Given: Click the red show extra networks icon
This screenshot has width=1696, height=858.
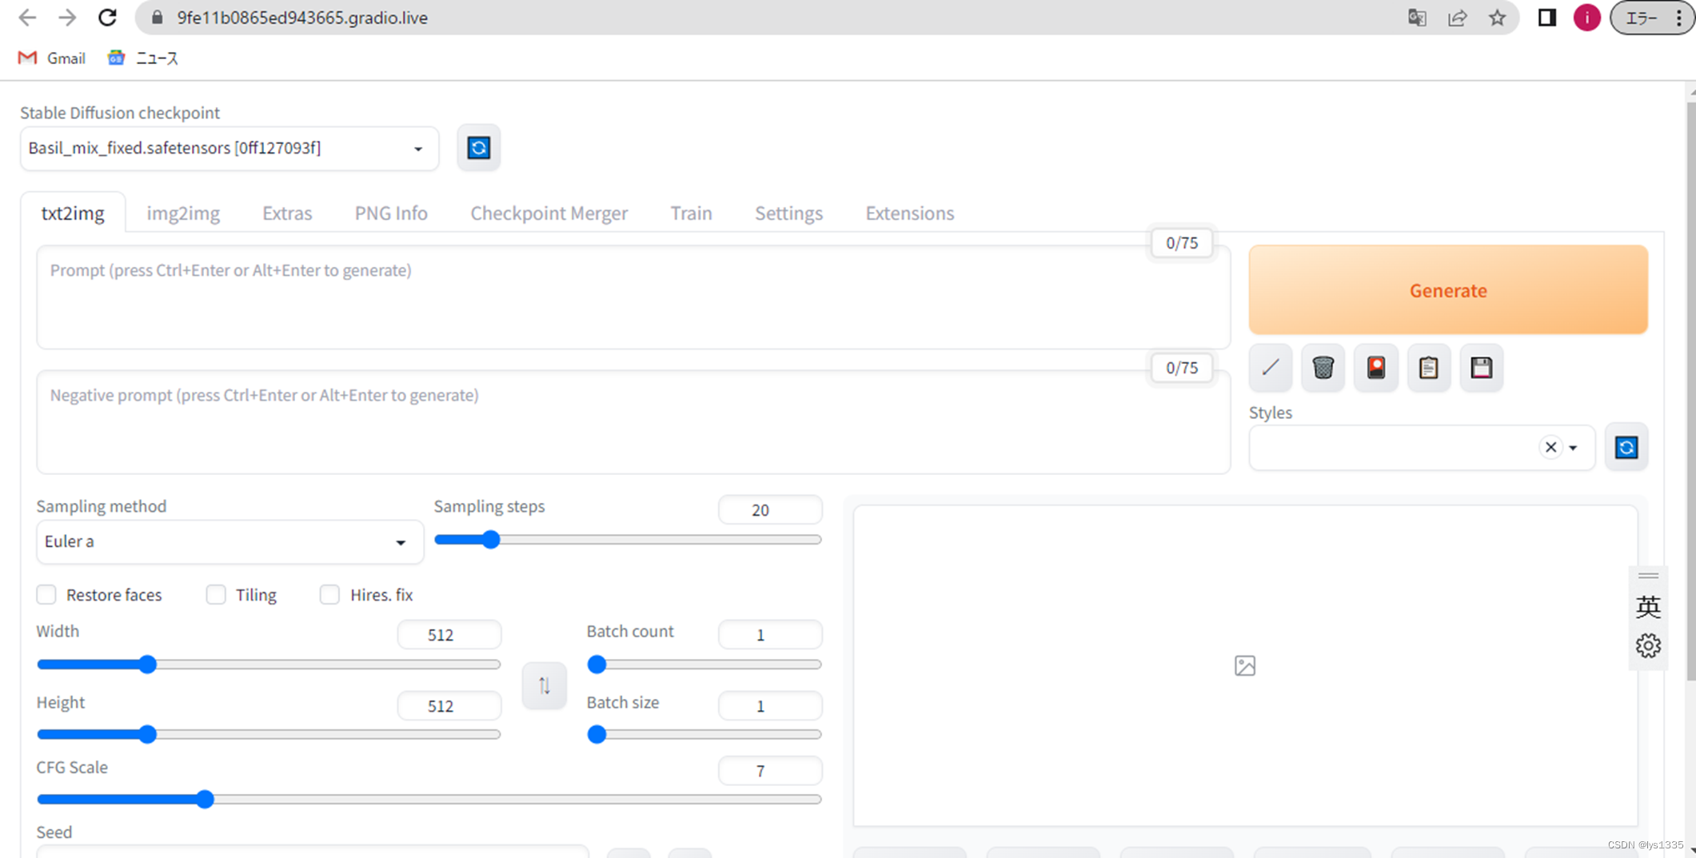Looking at the screenshot, I should pyautogui.click(x=1375, y=368).
